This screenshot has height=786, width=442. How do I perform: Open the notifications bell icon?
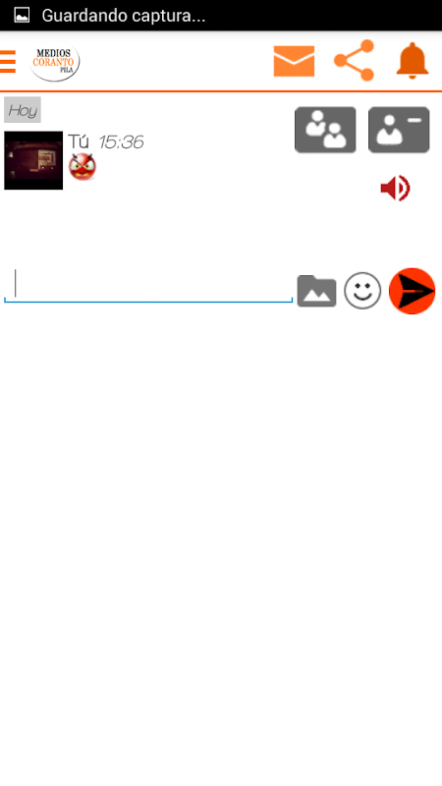click(x=413, y=61)
